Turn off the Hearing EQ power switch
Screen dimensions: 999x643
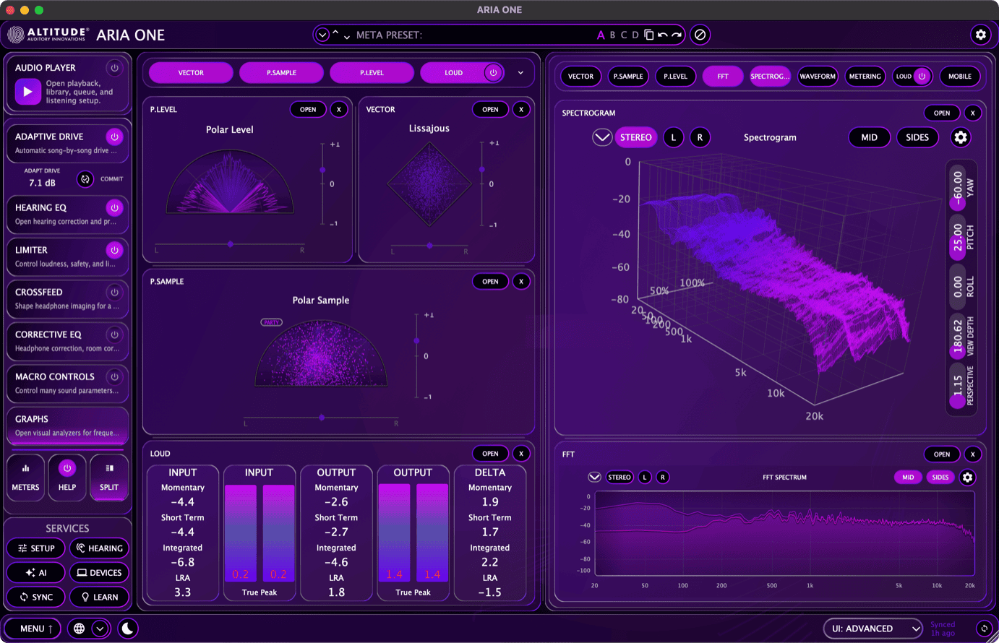[x=114, y=207]
